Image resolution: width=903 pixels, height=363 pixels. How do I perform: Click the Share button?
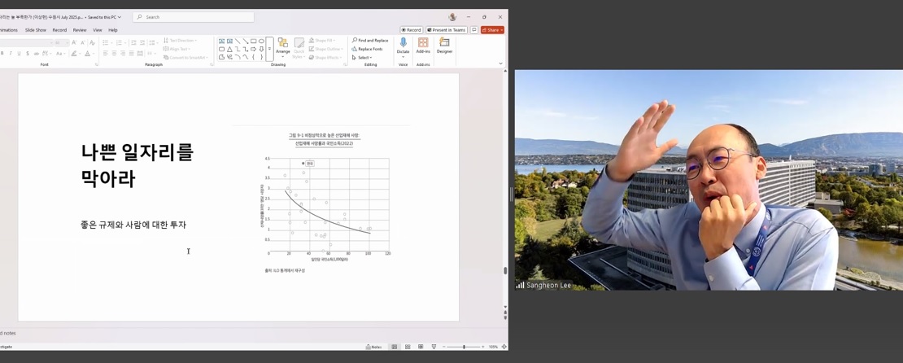[x=491, y=30]
